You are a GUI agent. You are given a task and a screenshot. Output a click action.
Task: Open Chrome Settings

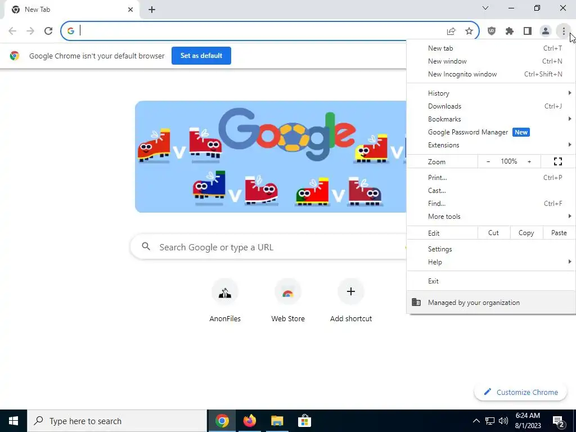[x=491, y=249]
